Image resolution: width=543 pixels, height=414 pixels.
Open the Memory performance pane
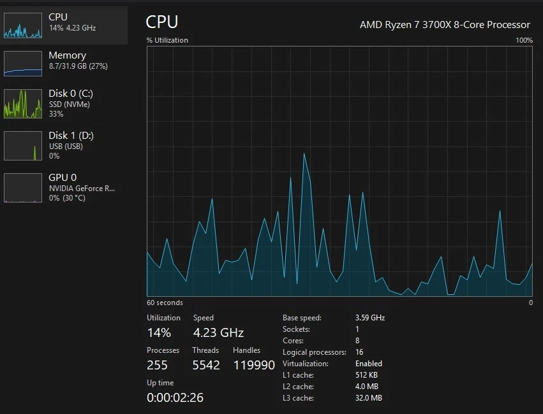pos(67,61)
